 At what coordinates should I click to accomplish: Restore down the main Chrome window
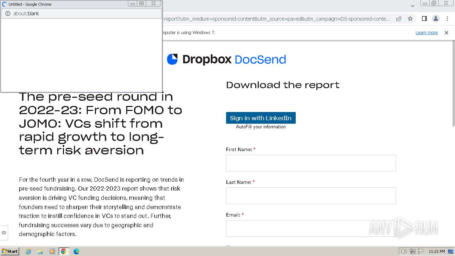click(434, 3)
